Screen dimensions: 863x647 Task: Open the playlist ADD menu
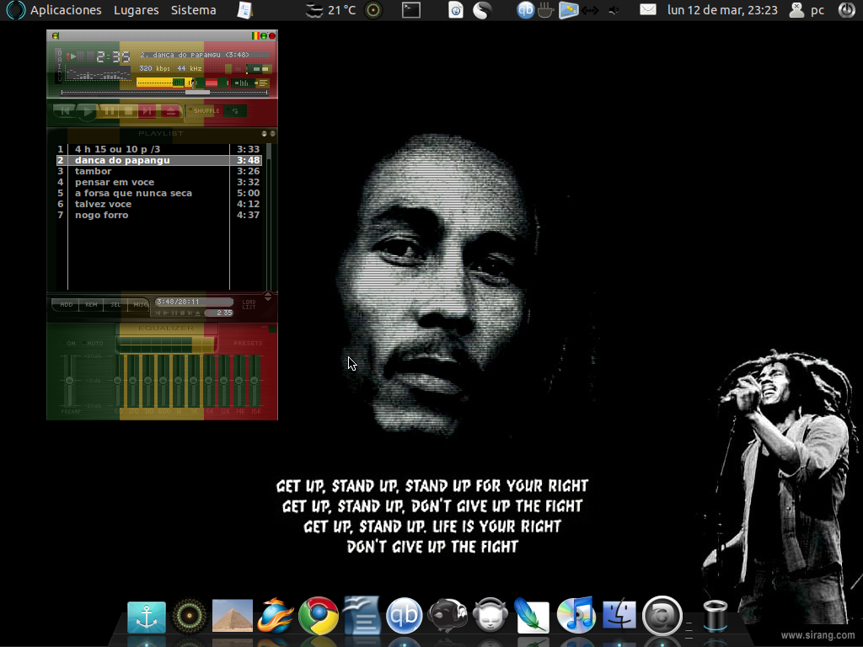(x=66, y=305)
